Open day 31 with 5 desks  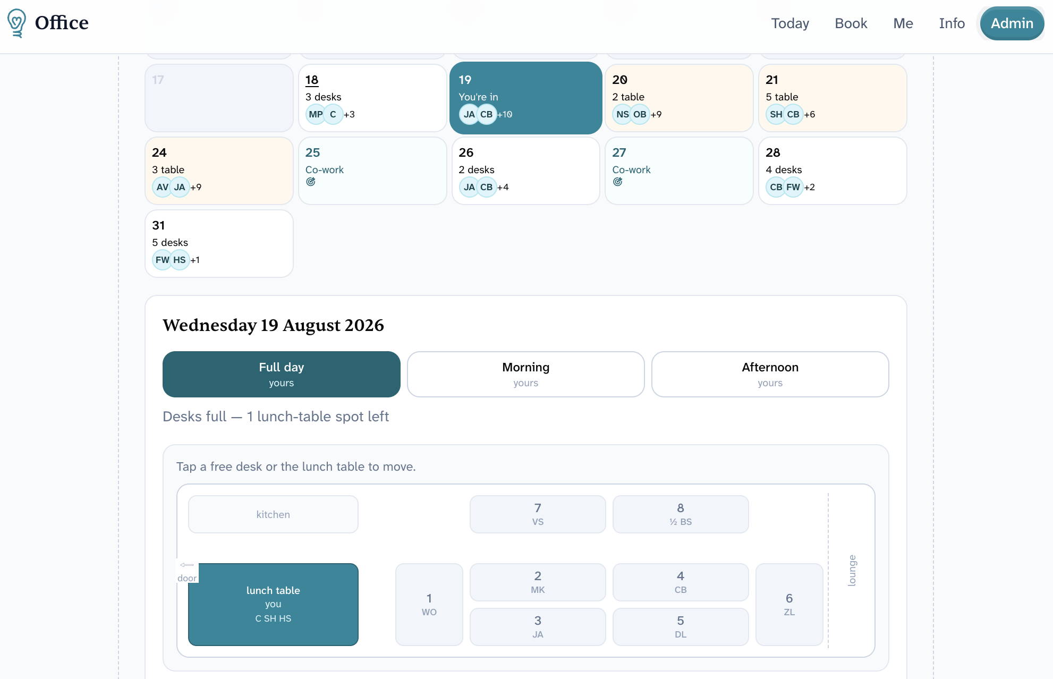219,244
